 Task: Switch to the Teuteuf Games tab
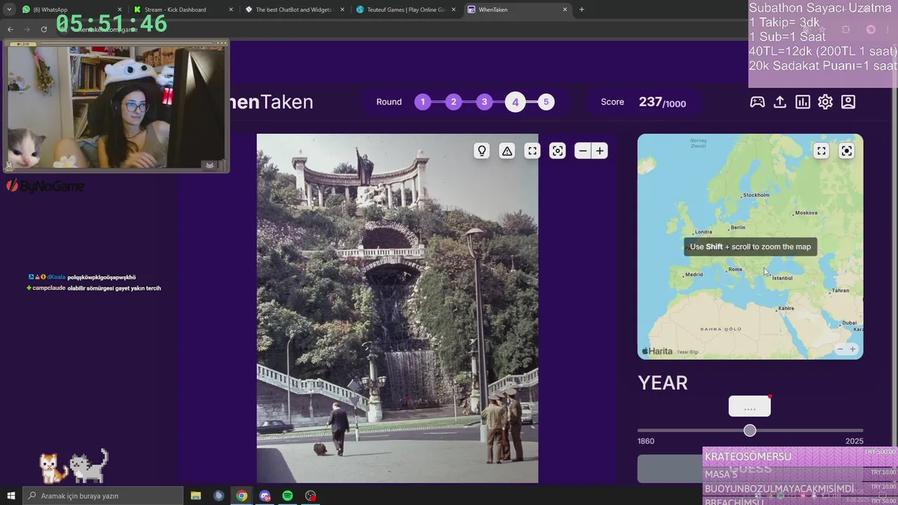406,10
